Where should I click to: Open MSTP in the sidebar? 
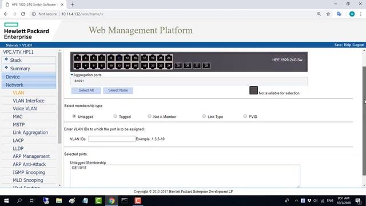point(19,125)
